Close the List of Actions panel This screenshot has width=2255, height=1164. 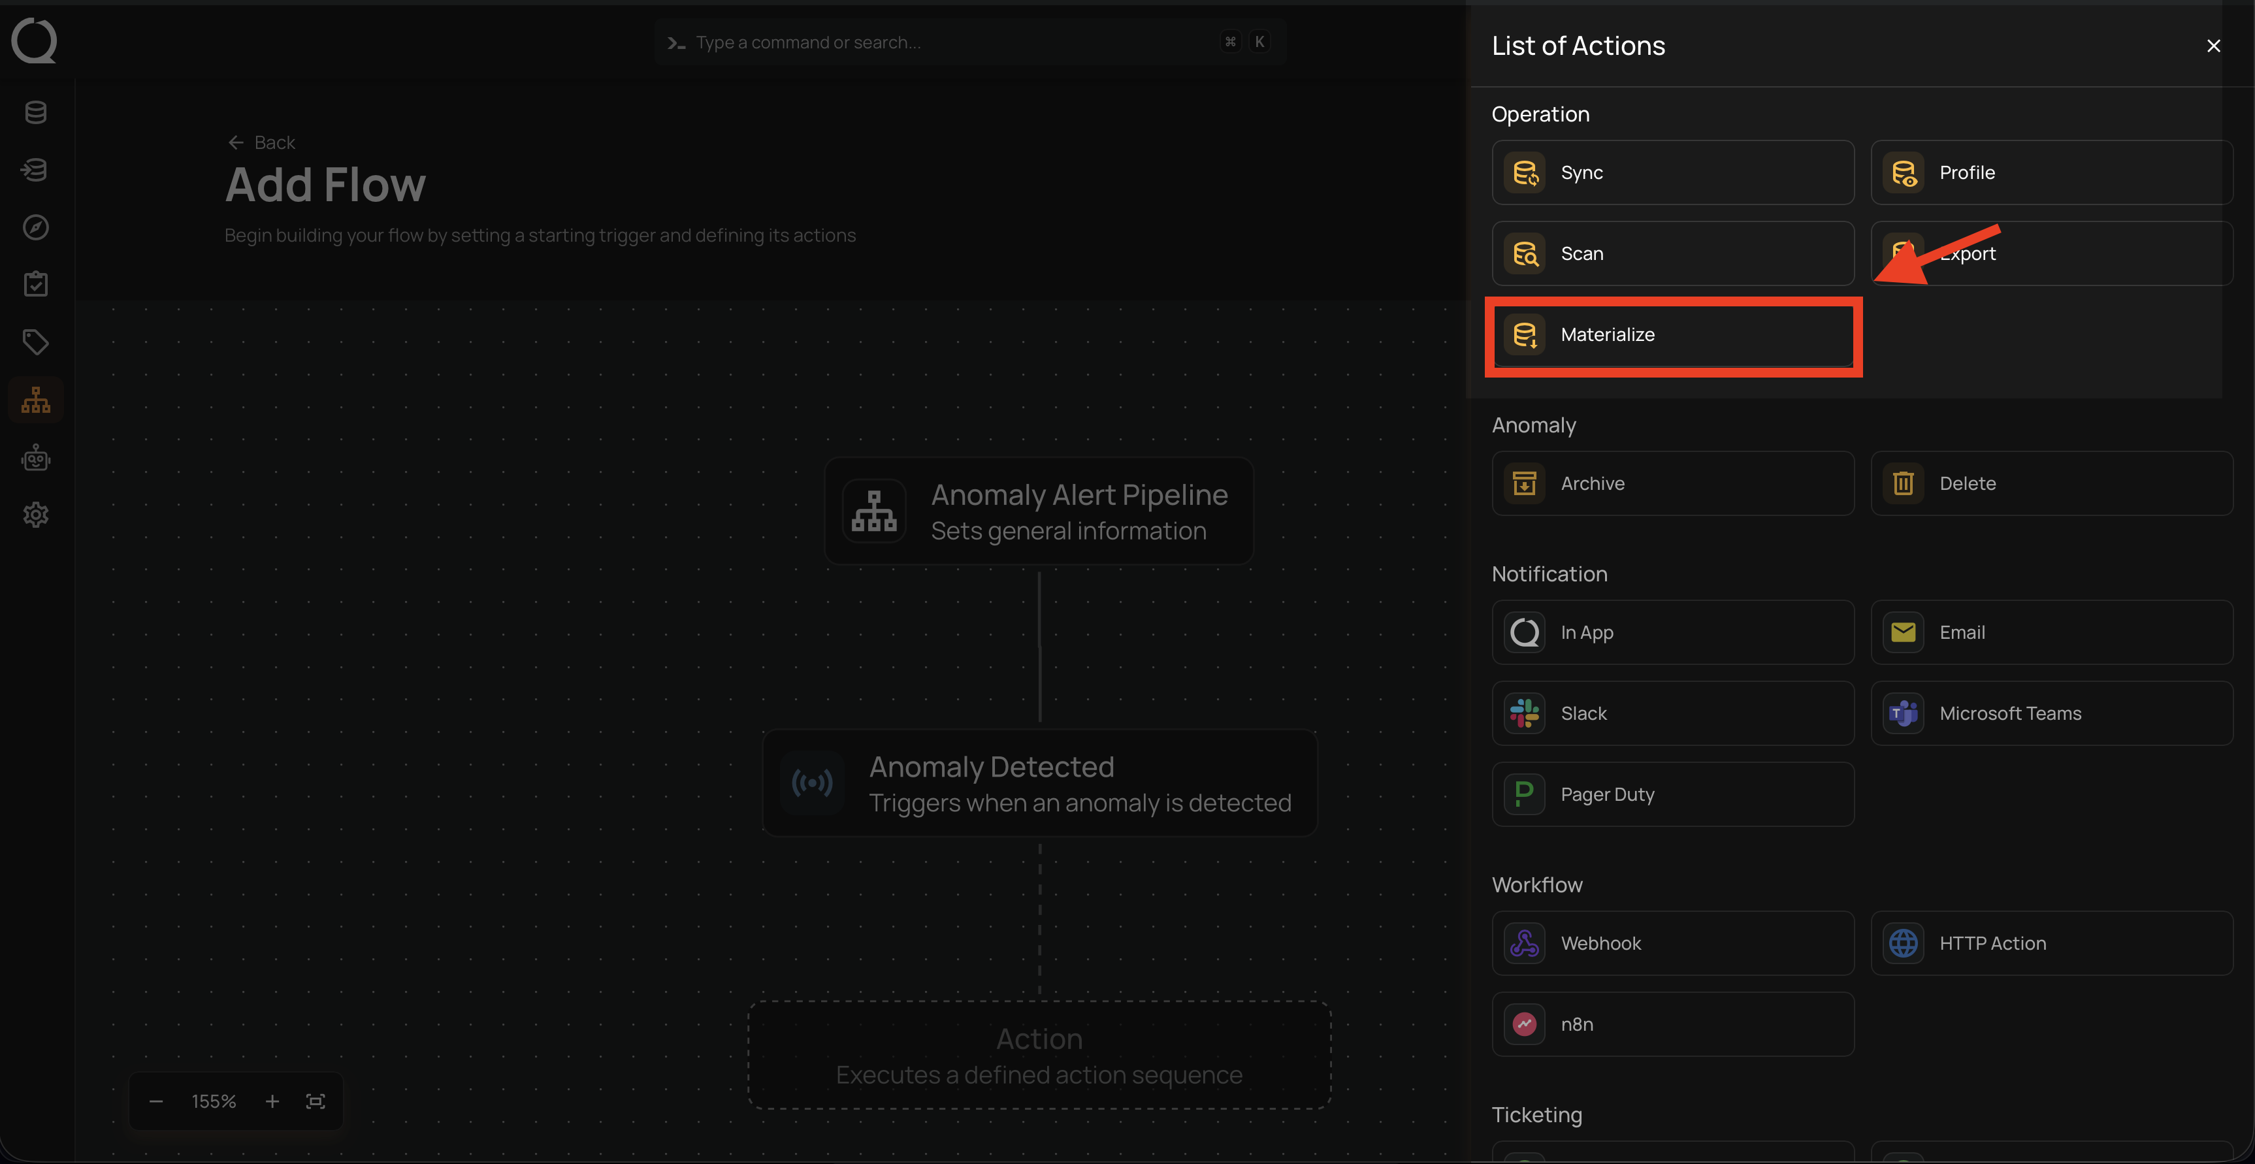2213,46
